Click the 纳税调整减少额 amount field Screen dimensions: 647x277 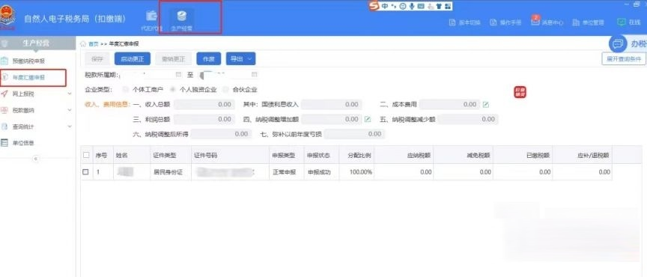click(x=467, y=119)
